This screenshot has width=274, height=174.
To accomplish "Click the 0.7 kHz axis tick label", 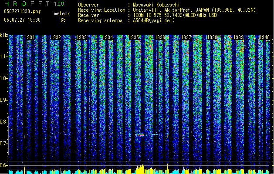I will point(3,144).
